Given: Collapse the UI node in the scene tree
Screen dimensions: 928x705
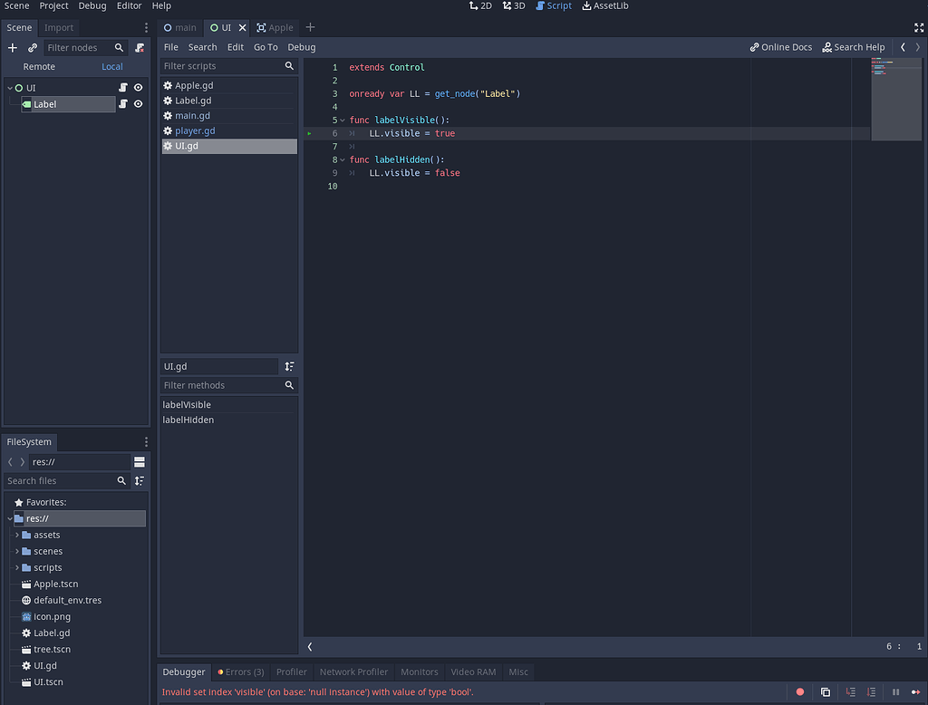Looking at the screenshot, I should pos(9,87).
